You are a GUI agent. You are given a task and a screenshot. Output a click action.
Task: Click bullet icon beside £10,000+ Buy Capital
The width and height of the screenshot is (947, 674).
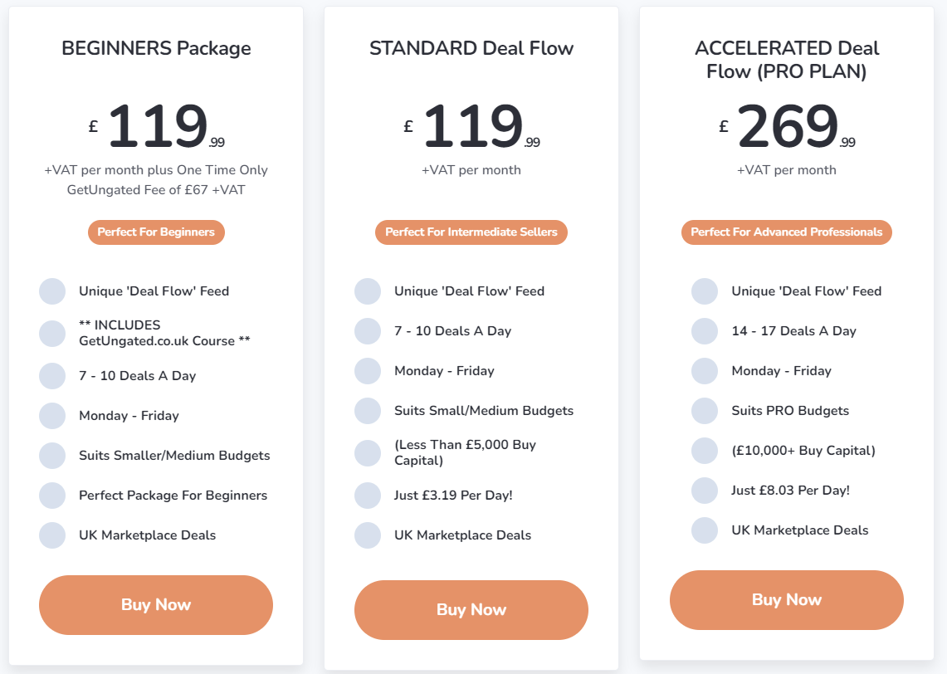point(705,451)
